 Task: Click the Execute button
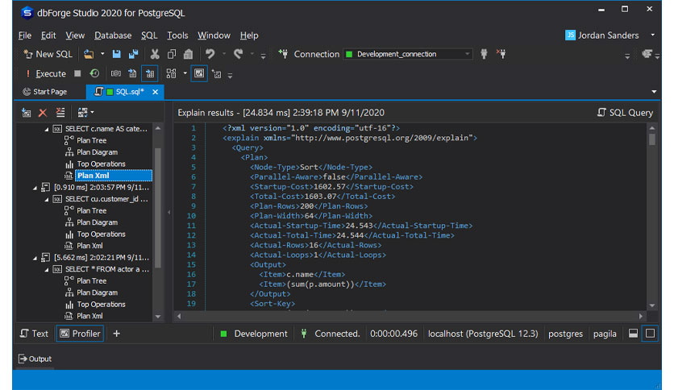click(46, 74)
